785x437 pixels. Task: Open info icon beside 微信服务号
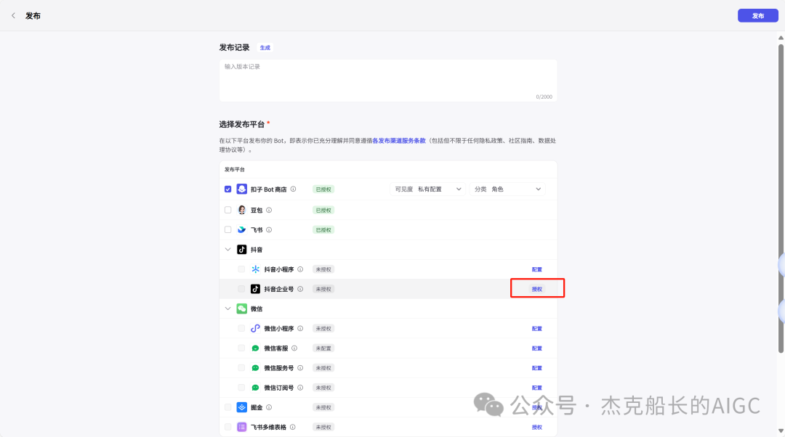coord(300,368)
